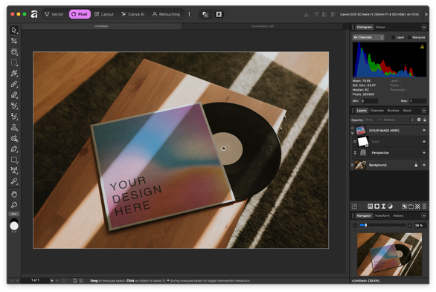Switch to the Transform tab
Image resolution: width=436 pixels, height=292 pixels.
(x=382, y=215)
